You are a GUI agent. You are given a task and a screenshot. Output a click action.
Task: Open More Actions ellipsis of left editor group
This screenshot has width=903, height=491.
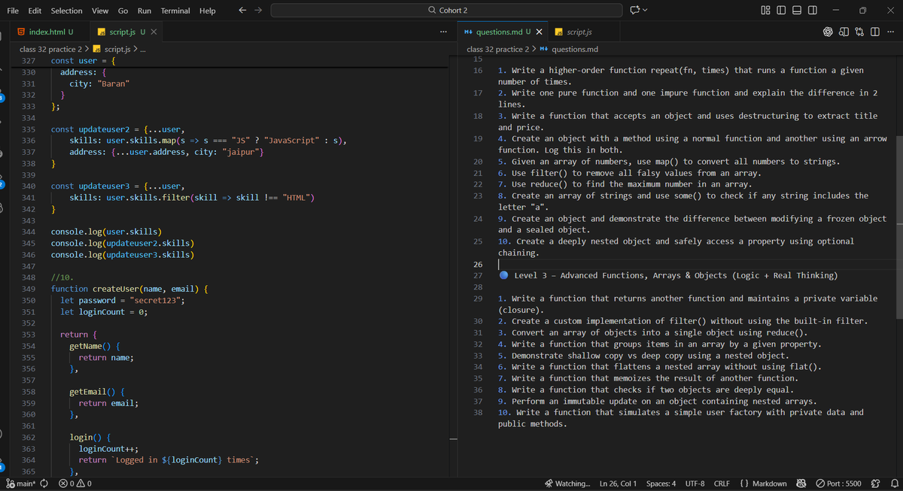point(444,32)
